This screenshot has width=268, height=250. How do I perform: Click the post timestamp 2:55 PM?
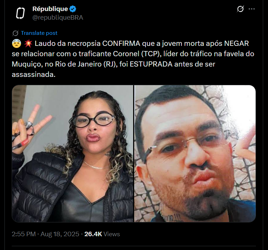24,234
